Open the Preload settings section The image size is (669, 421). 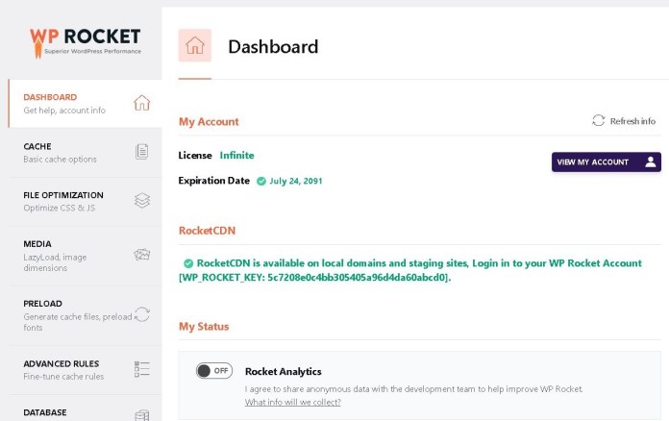(x=85, y=315)
